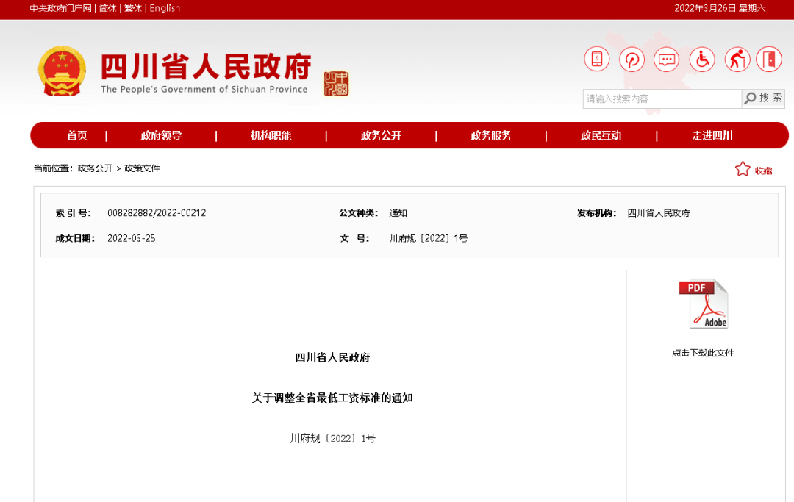Open the 政务公开 menu item

(381, 135)
